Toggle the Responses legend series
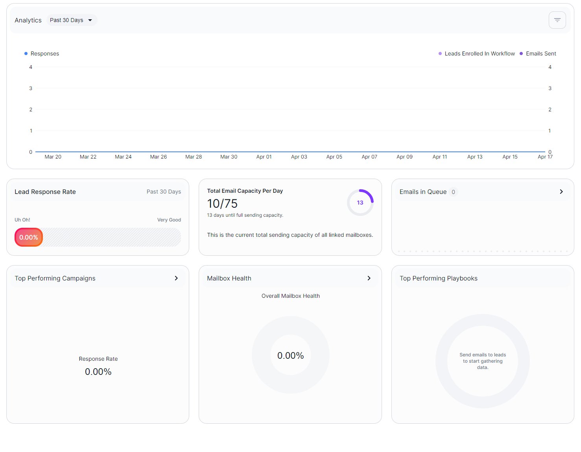The height and width of the screenshot is (452, 581). pyautogui.click(x=42, y=54)
